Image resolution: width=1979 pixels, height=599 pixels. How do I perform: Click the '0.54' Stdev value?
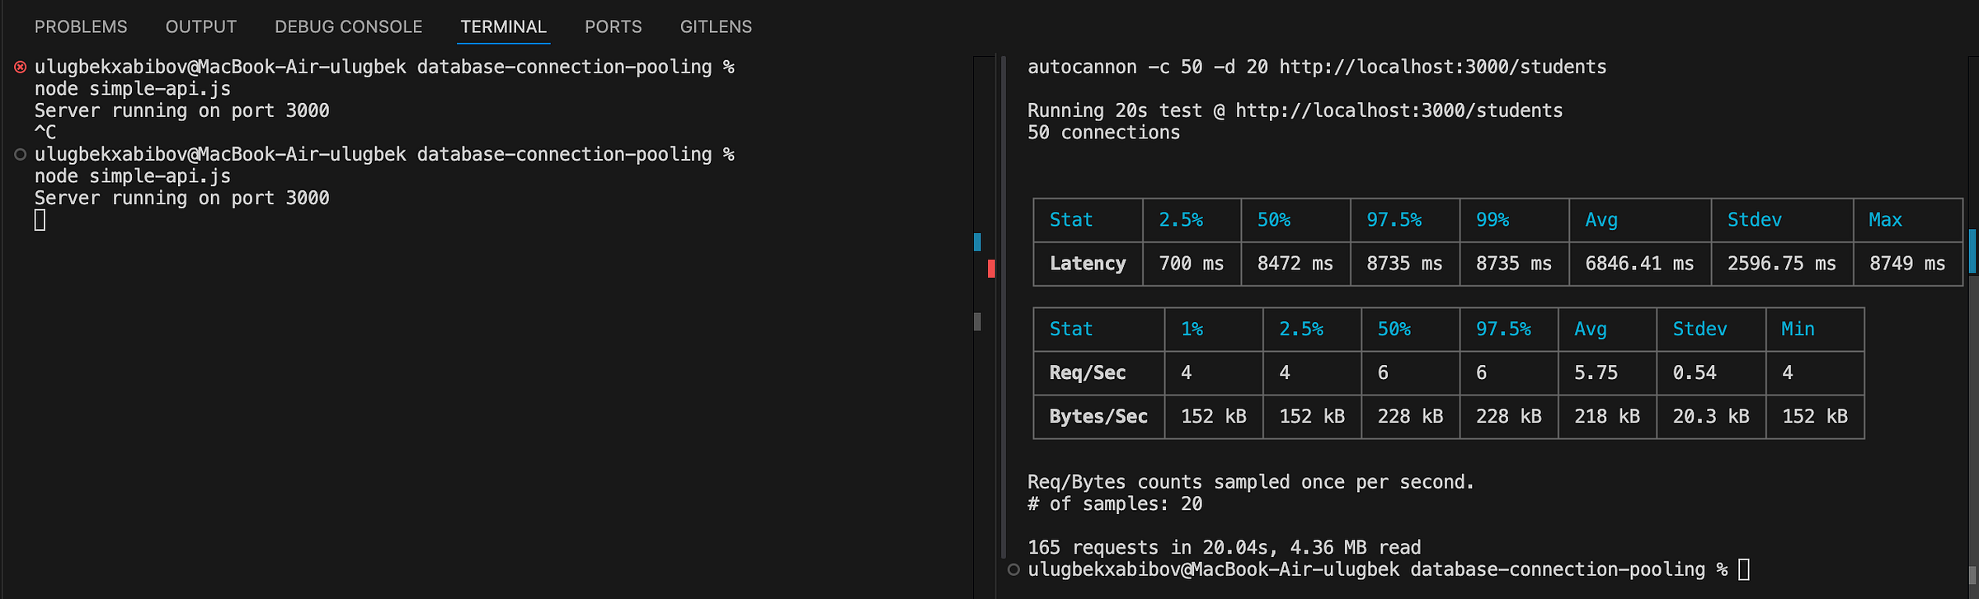coord(1695,372)
